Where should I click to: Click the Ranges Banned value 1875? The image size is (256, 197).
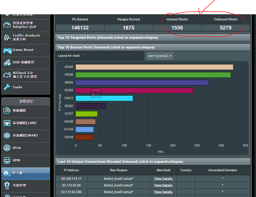tap(128, 28)
